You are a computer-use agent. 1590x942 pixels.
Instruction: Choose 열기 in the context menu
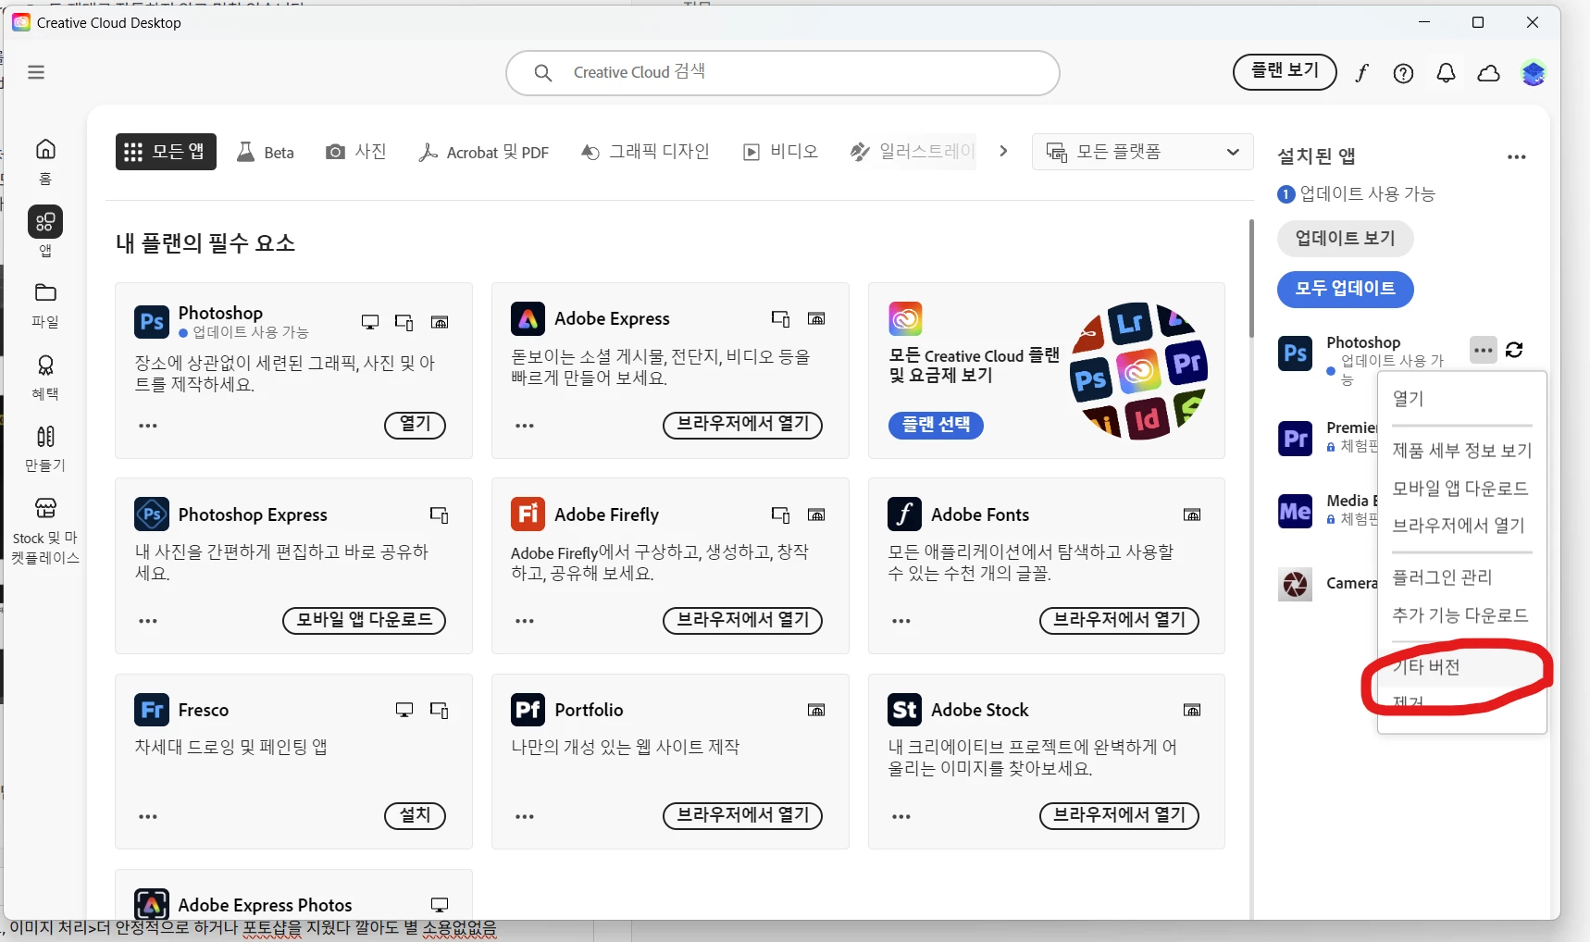[1461, 399]
